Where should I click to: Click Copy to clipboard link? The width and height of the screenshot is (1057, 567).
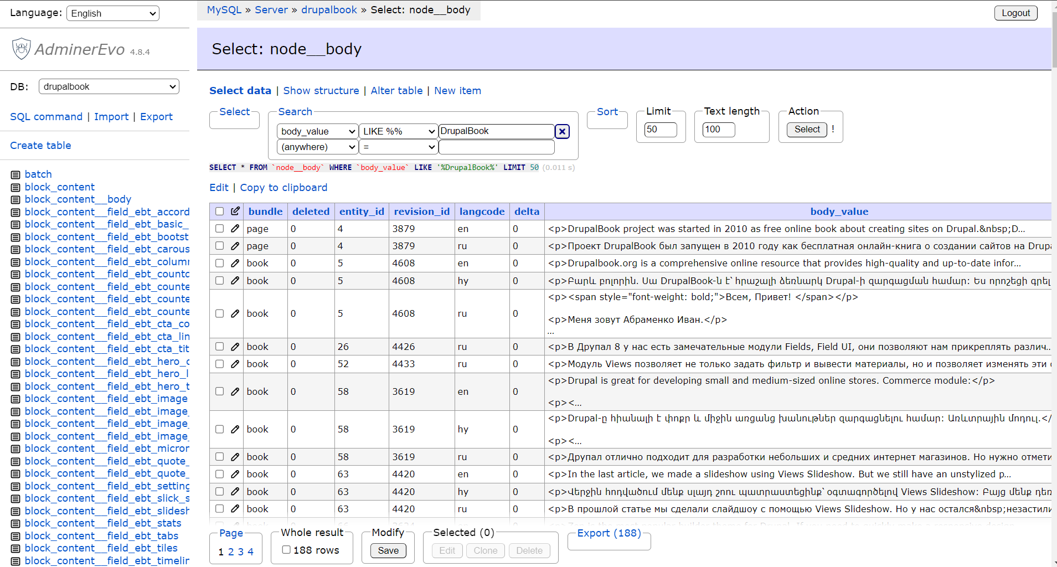283,187
